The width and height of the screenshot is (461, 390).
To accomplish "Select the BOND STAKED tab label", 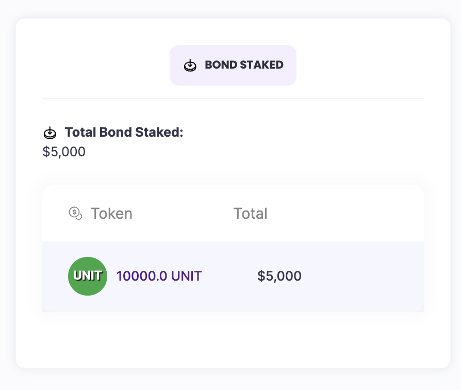I will point(244,65).
